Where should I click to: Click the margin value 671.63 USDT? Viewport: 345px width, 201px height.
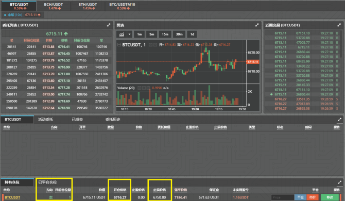coord(209,197)
